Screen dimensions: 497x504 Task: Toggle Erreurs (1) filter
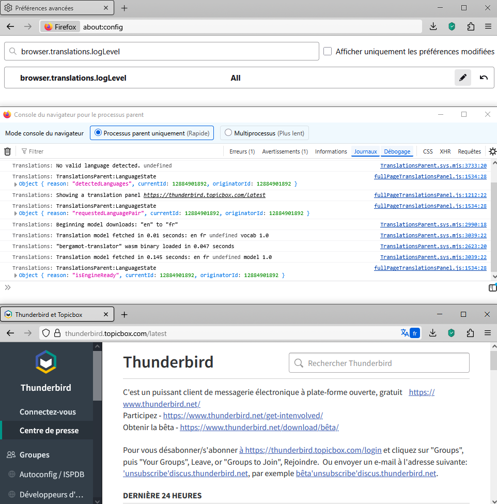(242, 151)
